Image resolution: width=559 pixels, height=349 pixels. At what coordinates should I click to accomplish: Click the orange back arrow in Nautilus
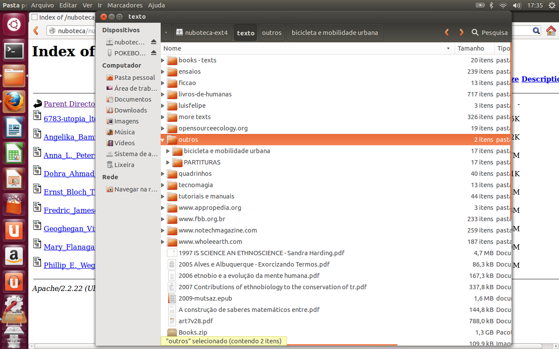(447, 33)
